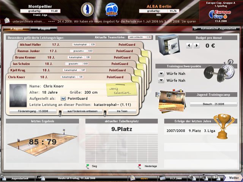Click the Montpellier club crest

tap(87, 9)
